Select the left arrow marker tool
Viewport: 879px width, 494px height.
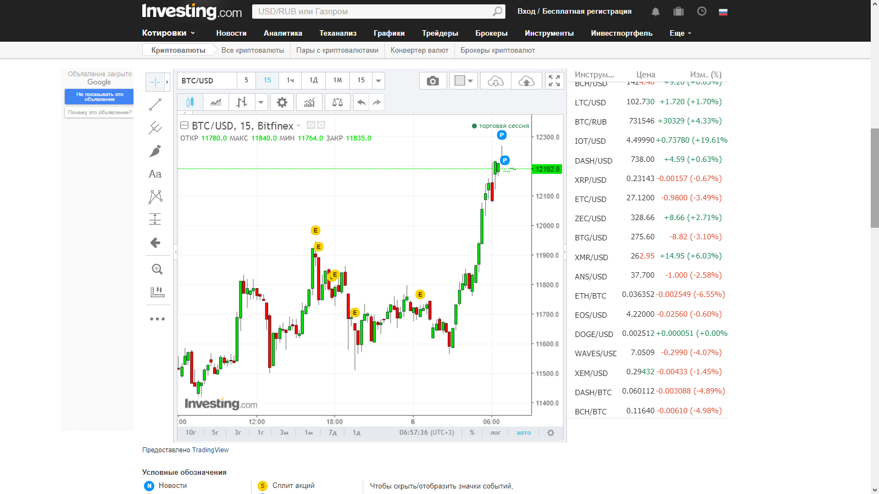pyautogui.click(x=155, y=243)
